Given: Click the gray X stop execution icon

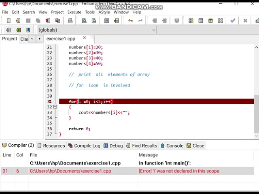Looking at the screenshot, I should (x=245, y=21).
